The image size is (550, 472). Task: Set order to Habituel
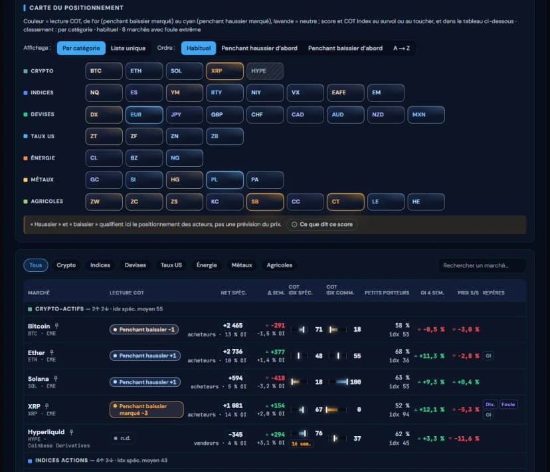[x=199, y=48]
